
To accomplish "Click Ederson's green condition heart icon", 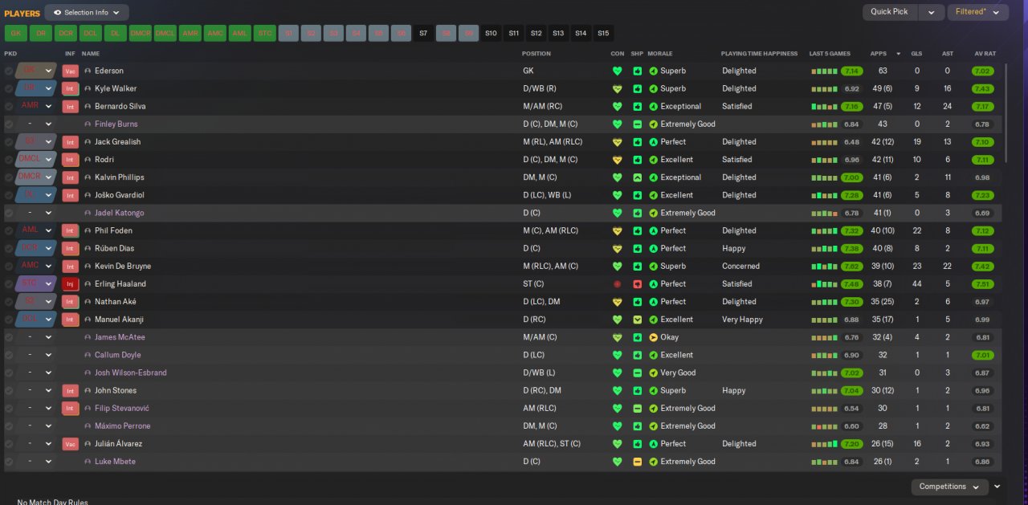I will coord(617,71).
